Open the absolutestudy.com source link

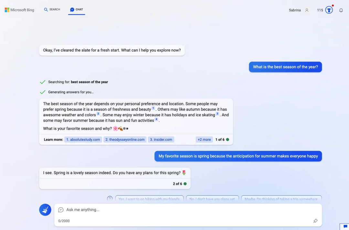[x=83, y=139]
